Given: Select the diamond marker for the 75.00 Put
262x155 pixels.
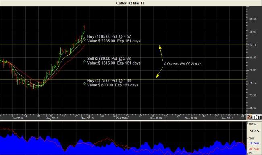Looking at the screenshot, I should (85, 84).
